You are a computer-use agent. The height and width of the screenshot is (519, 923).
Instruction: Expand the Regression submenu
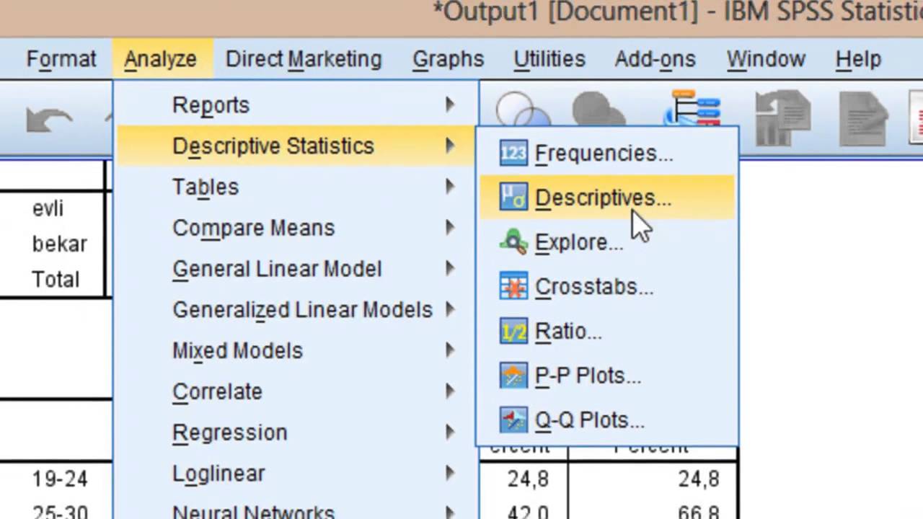296,432
